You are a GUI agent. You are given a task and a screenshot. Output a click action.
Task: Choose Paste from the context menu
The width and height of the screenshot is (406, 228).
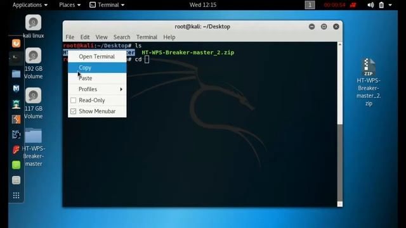pos(97,79)
